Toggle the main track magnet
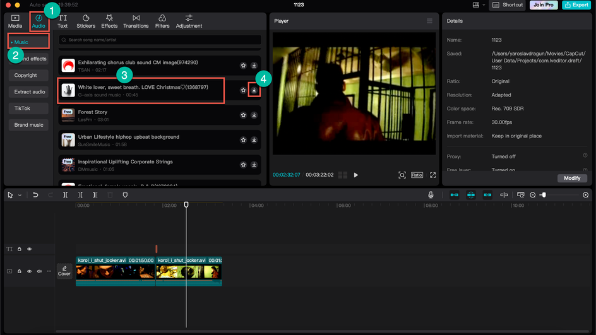The width and height of the screenshot is (596, 335). click(x=454, y=195)
